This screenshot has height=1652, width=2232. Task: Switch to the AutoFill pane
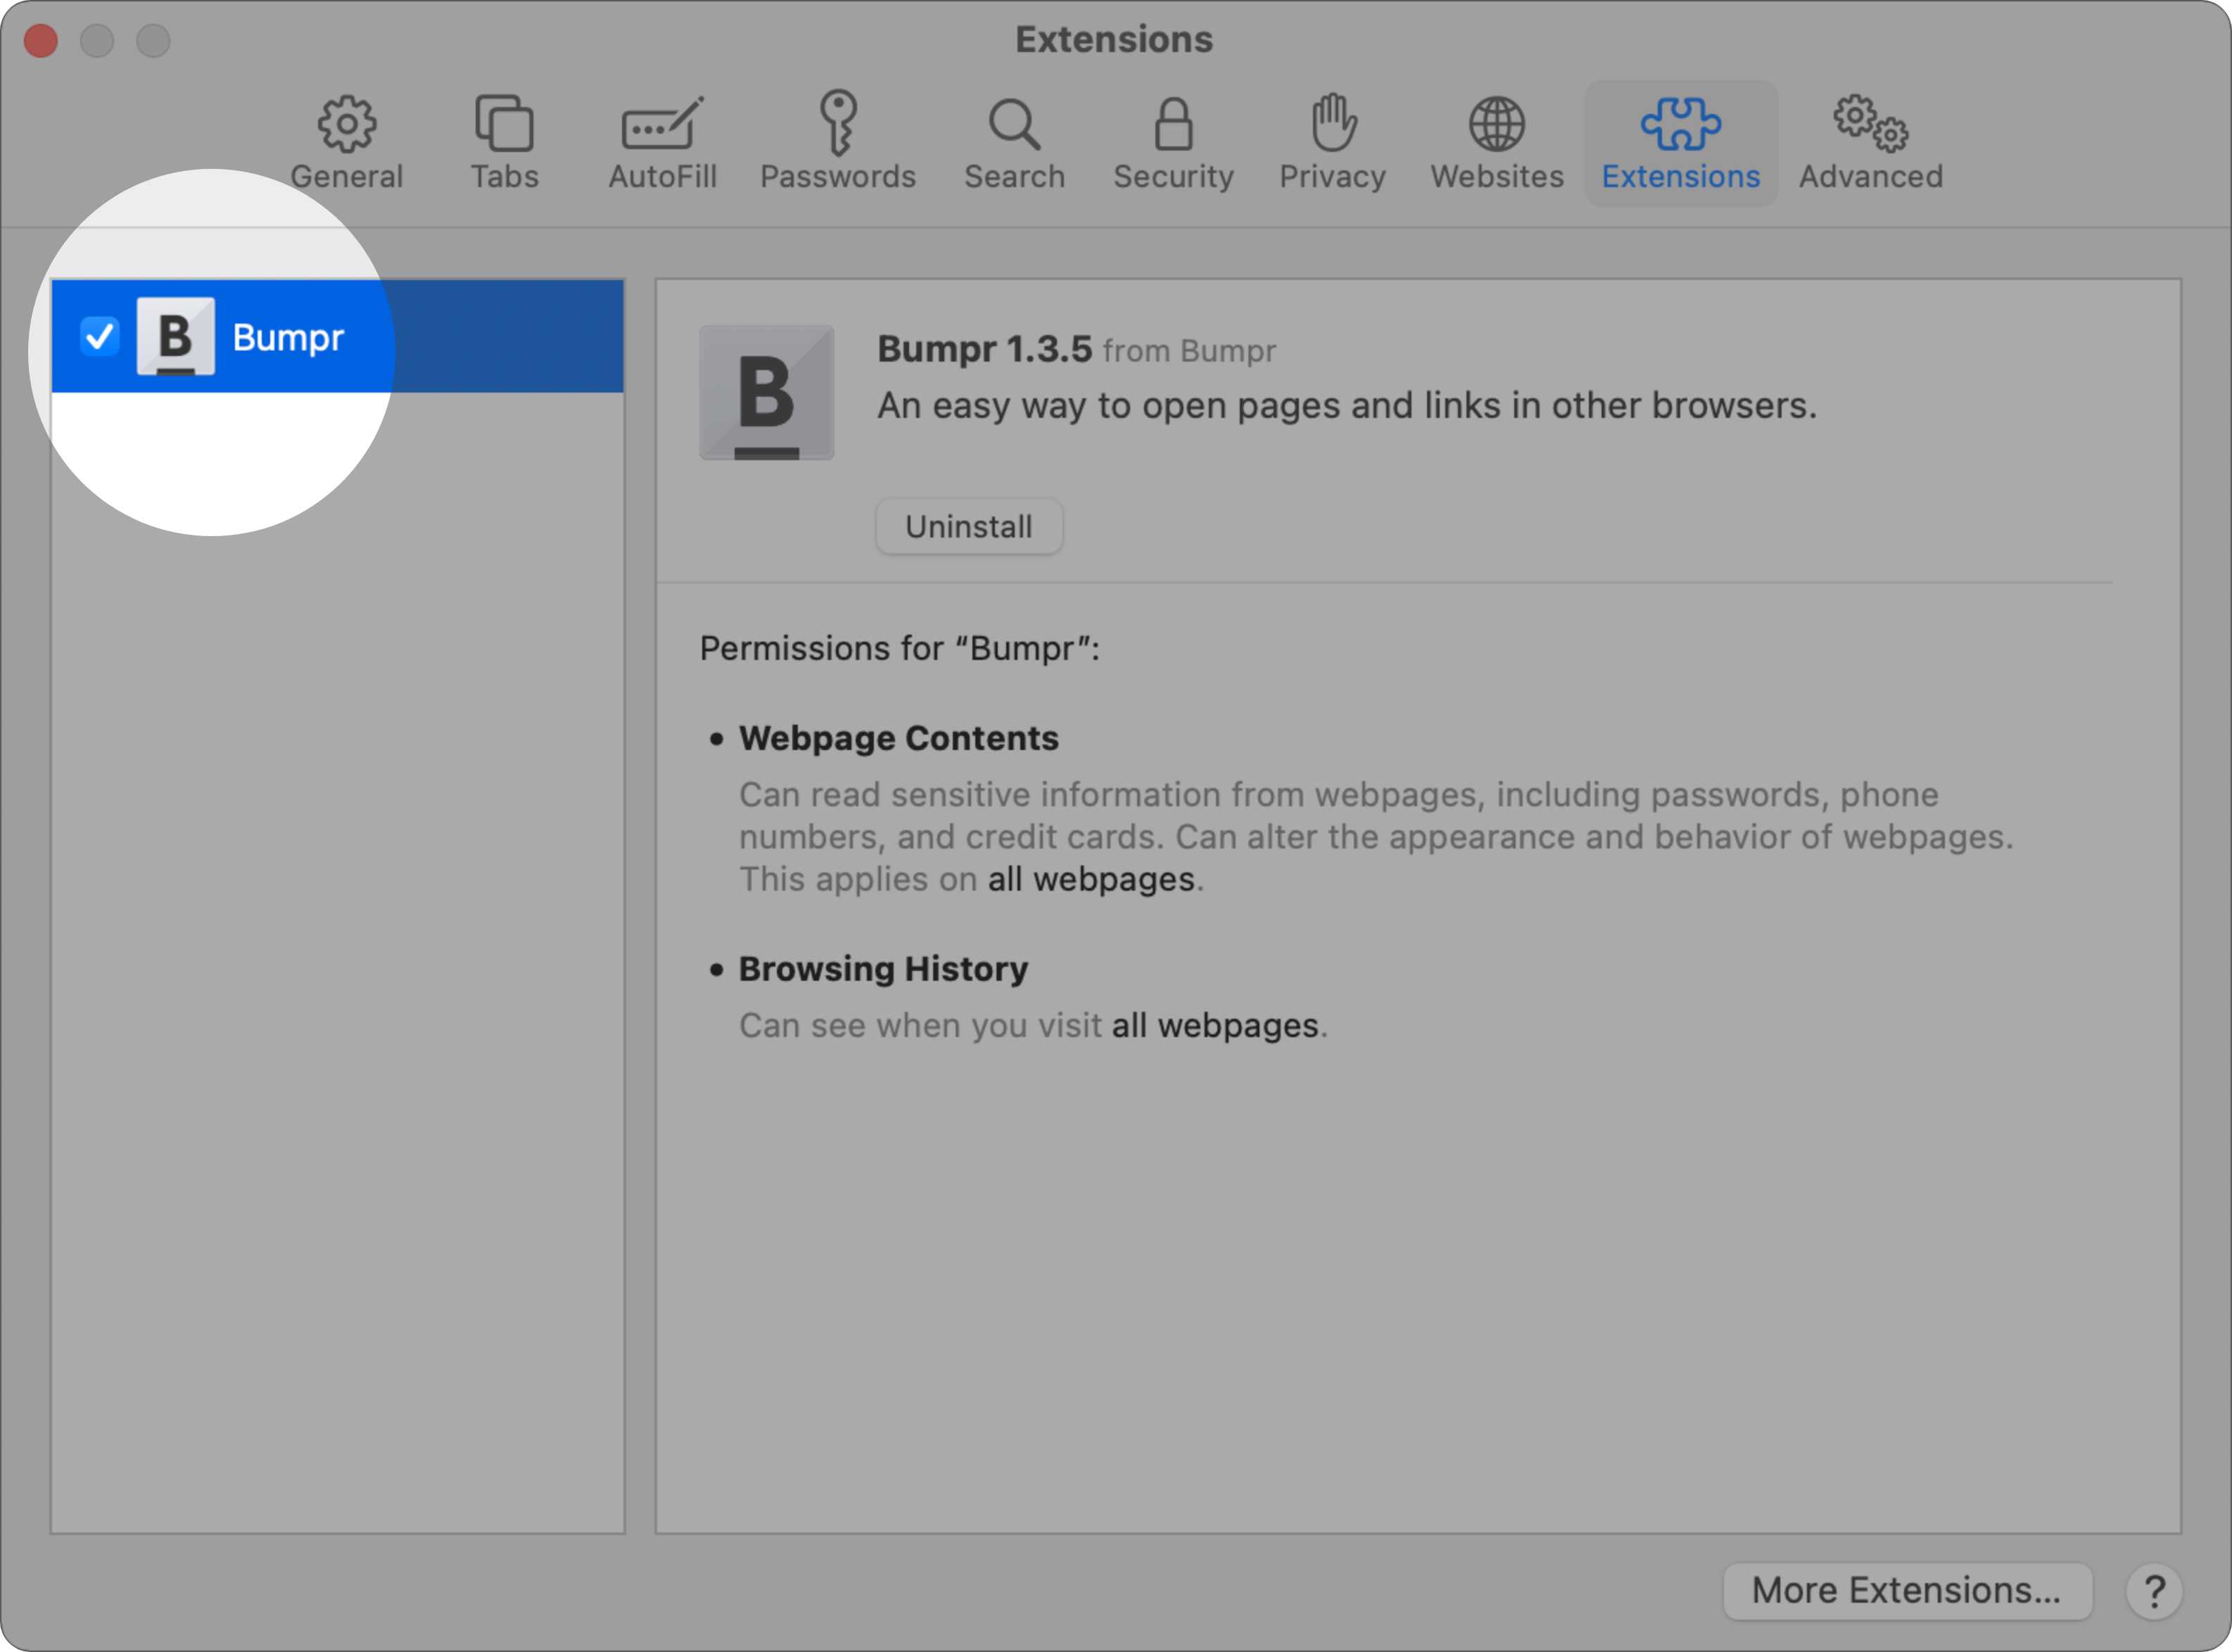click(662, 143)
